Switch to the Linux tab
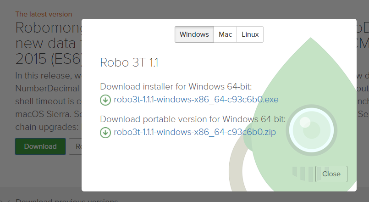The image size is (369, 202). click(x=250, y=34)
